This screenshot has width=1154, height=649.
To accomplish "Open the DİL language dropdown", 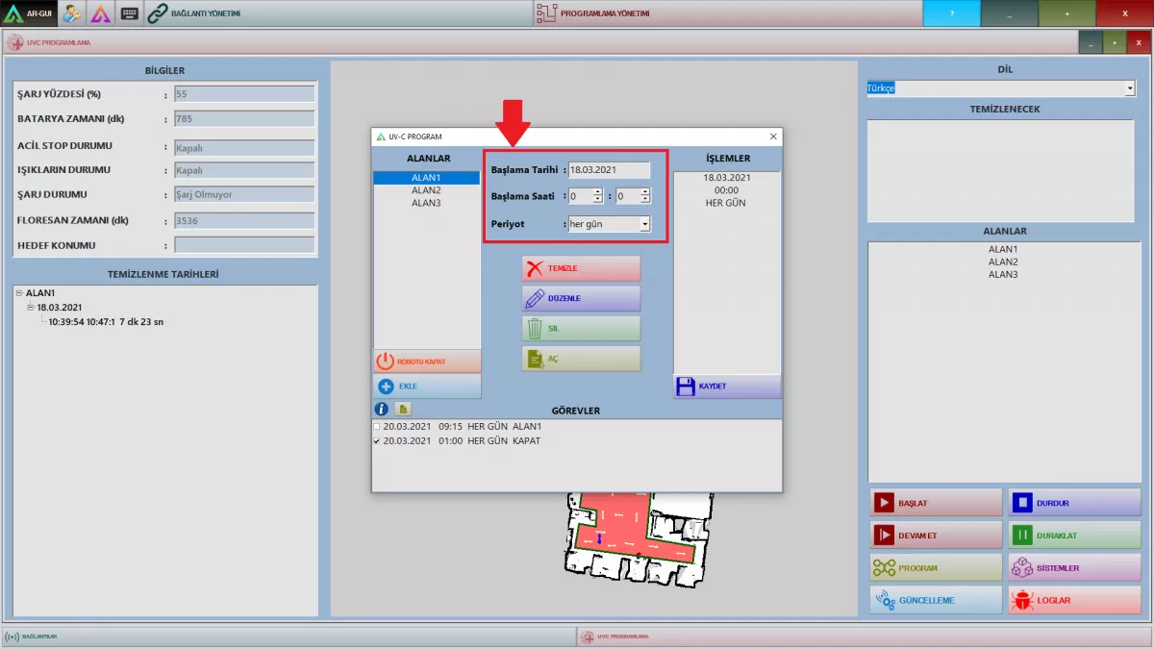I will [1129, 88].
